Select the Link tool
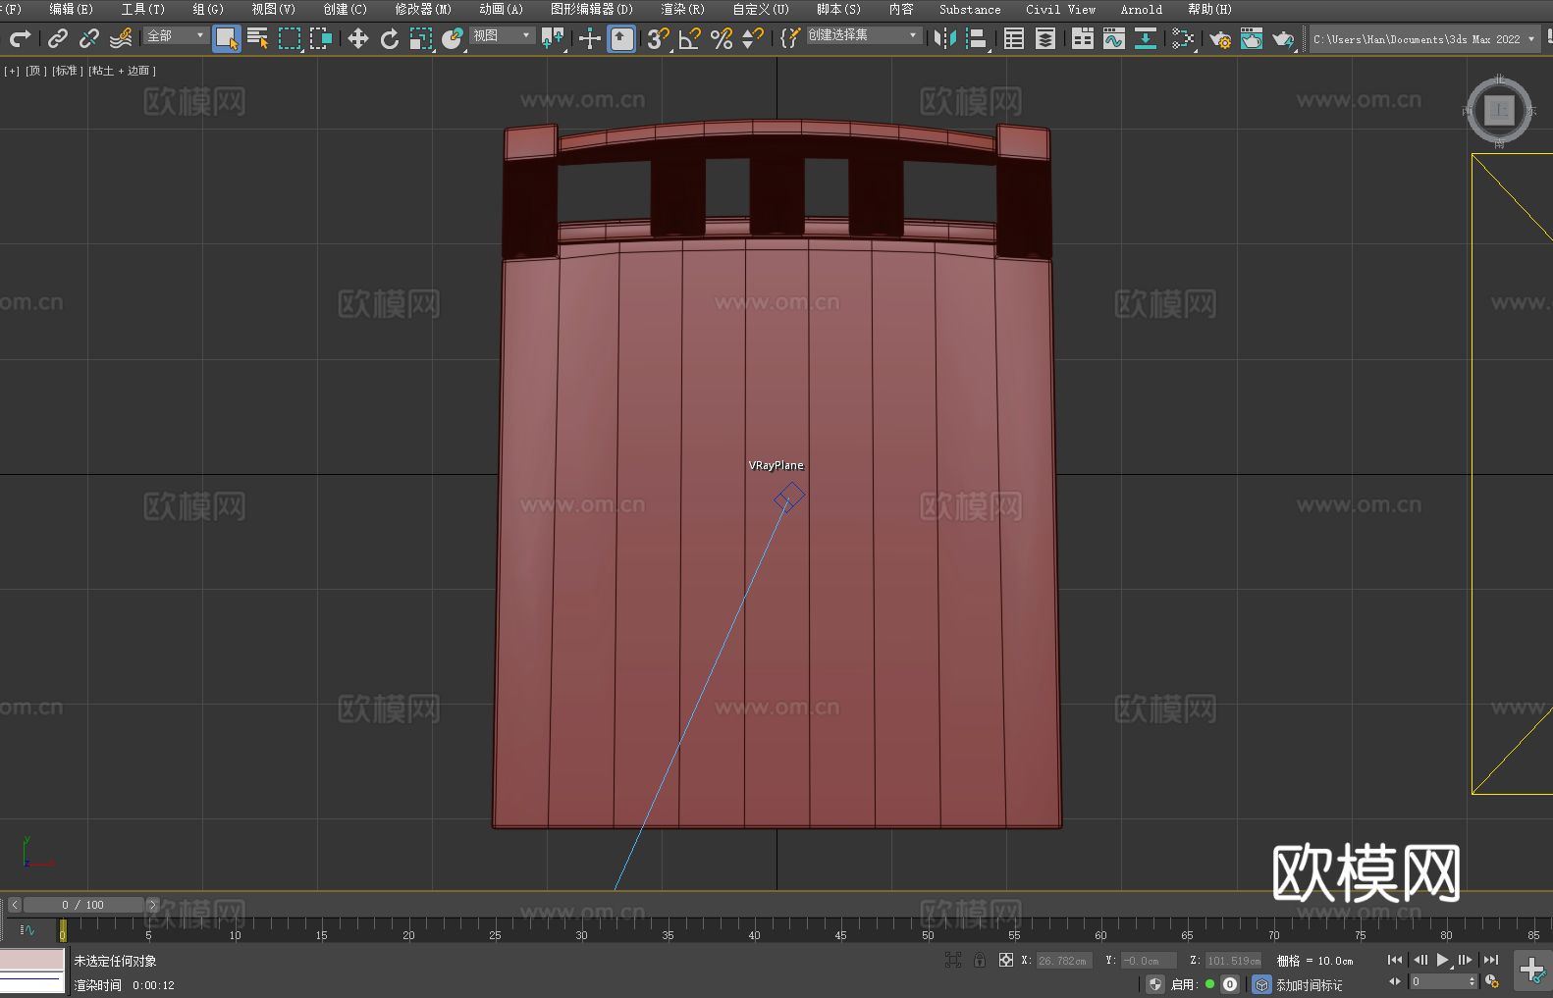The height and width of the screenshot is (998, 1553). 58,39
